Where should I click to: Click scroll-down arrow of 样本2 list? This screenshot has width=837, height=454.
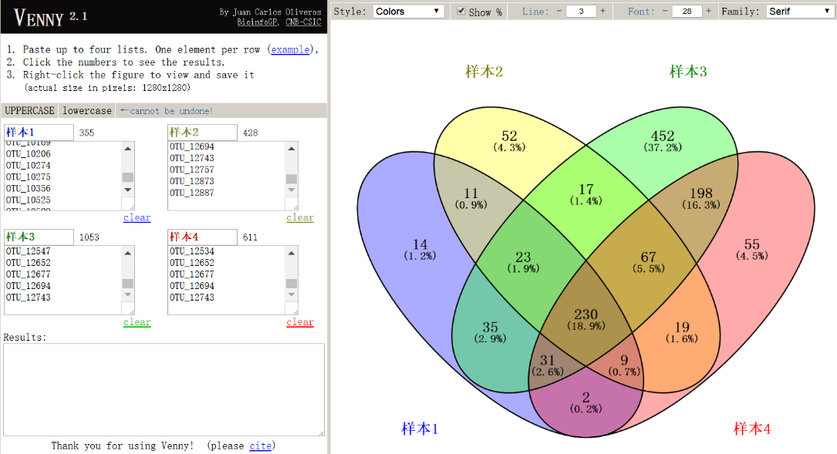292,190
